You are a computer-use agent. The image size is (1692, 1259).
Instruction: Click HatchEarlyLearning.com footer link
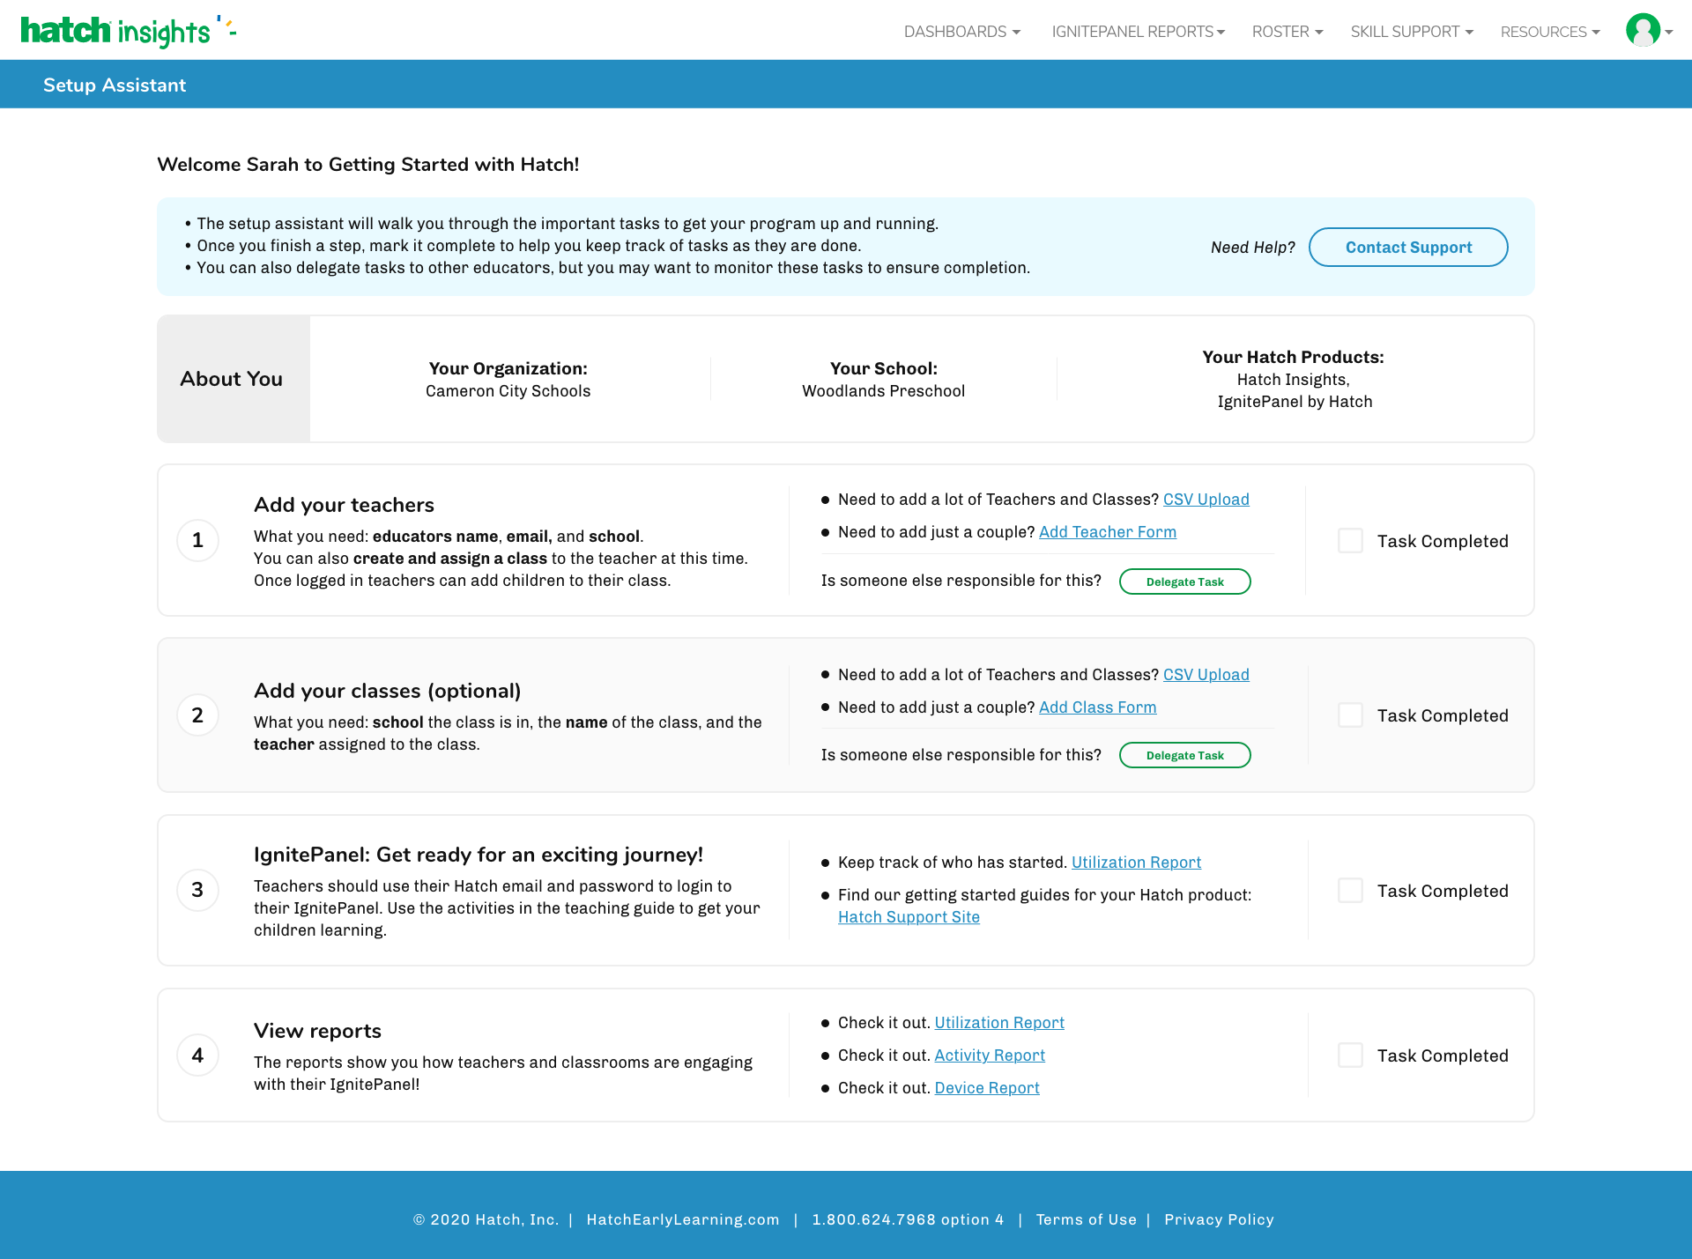[x=683, y=1219]
